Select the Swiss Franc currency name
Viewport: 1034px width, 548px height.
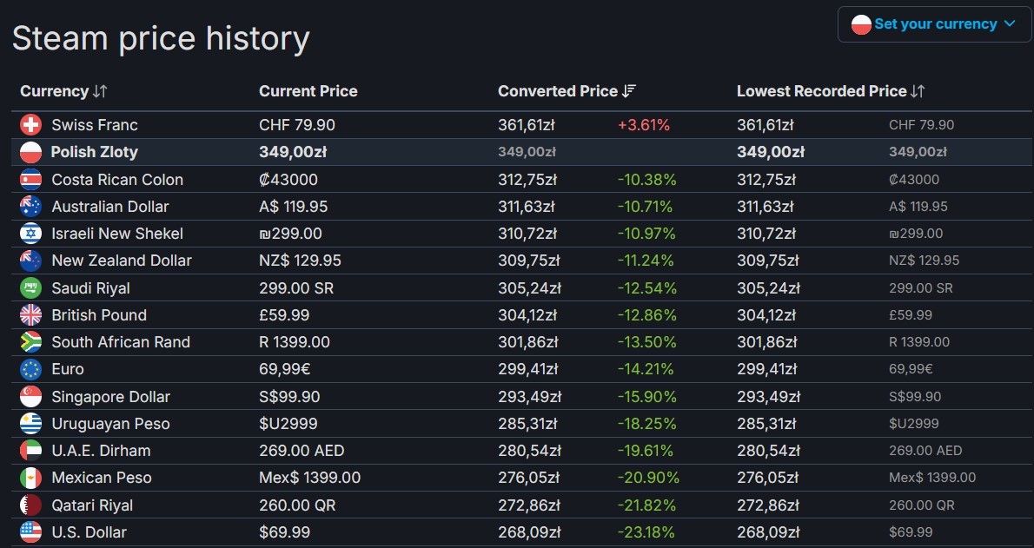[95, 125]
